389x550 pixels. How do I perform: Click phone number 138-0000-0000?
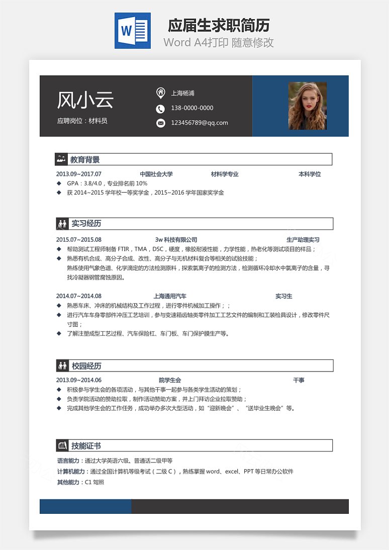point(192,108)
